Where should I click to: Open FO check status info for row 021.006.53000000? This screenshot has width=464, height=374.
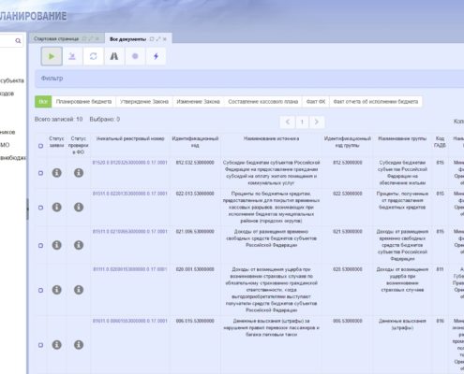point(79,245)
